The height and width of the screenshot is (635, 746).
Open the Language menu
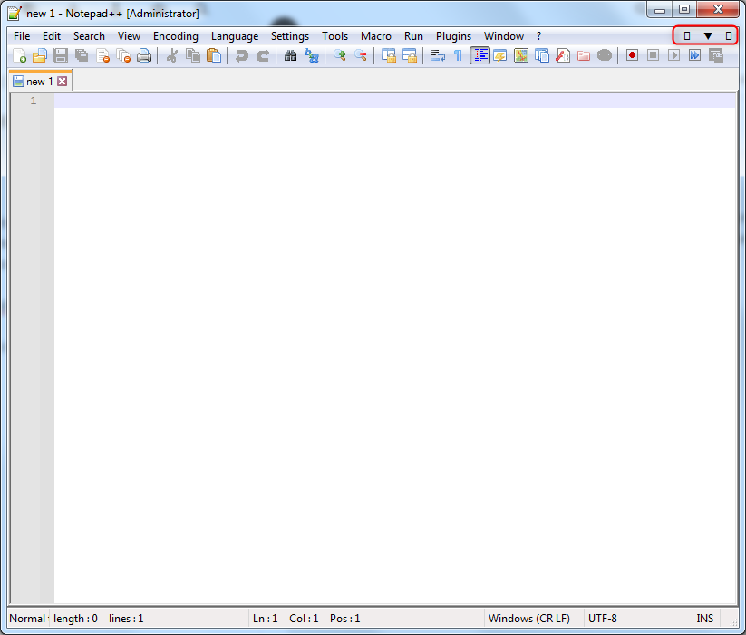[x=235, y=36]
